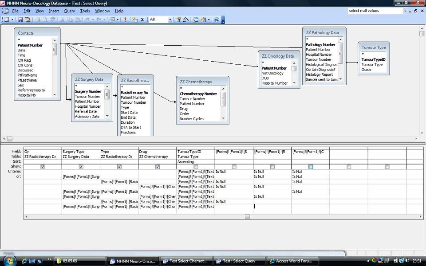The height and width of the screenshot is (266, 426).
Task: Toggle Show checkbox for Surgery Type column
Action: 81,167
